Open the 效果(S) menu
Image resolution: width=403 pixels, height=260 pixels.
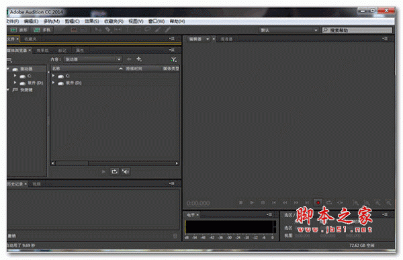92,21
